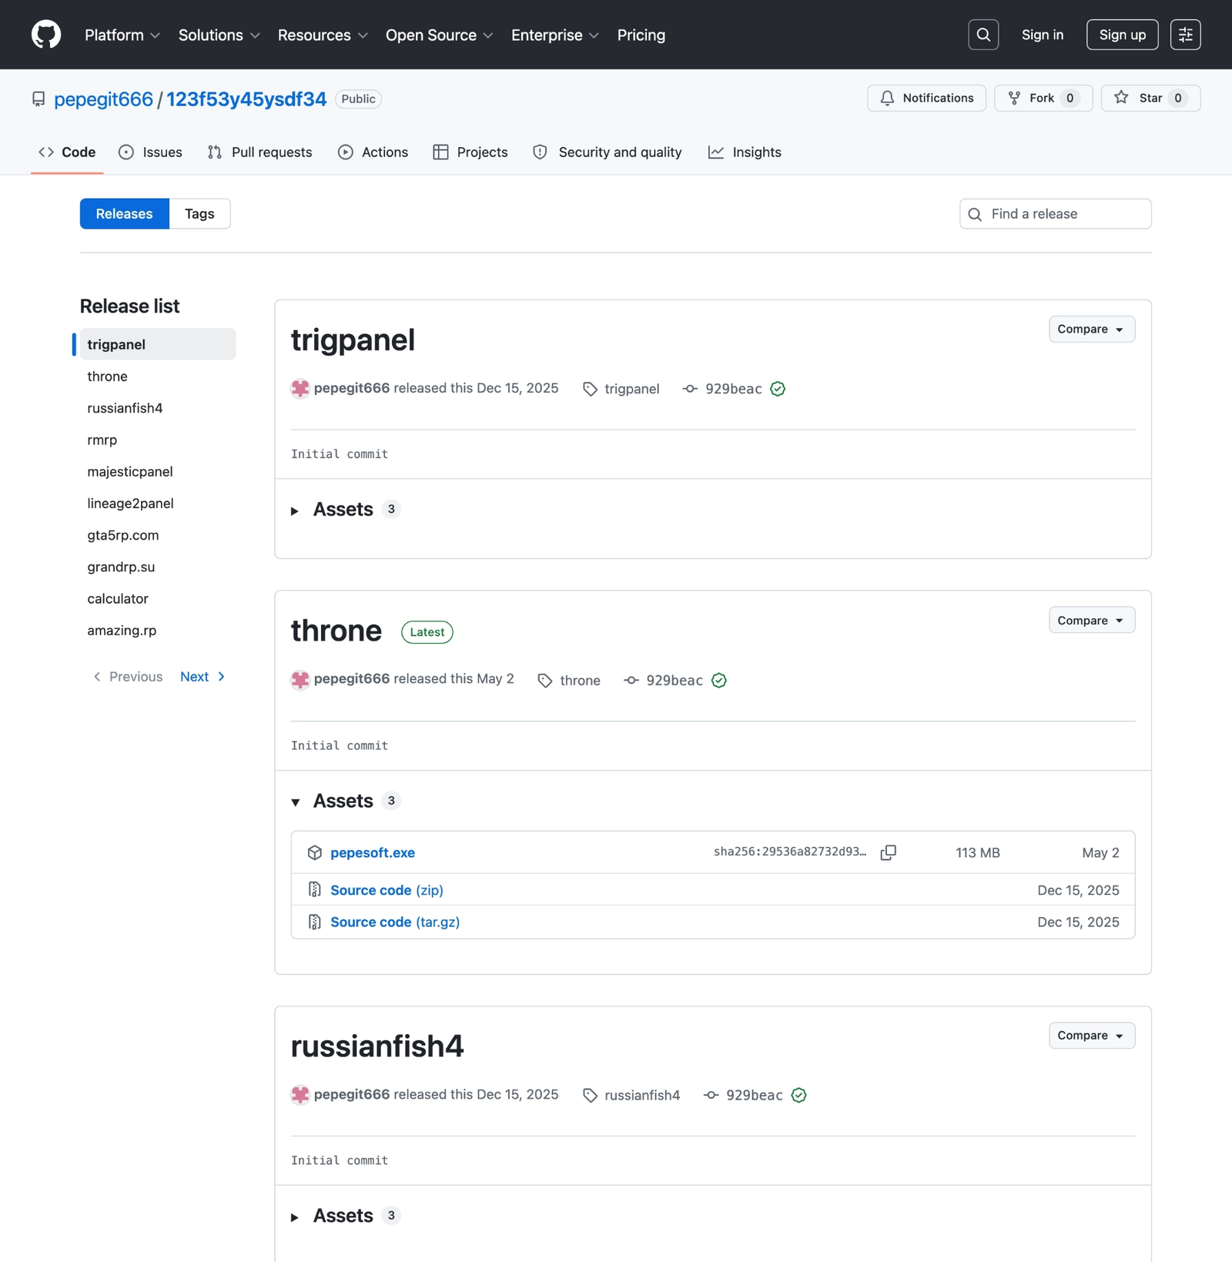This screenshot has height=1262, width=1232.
Task: Open the Solutions dropdown menu
Action: [219, 35]
